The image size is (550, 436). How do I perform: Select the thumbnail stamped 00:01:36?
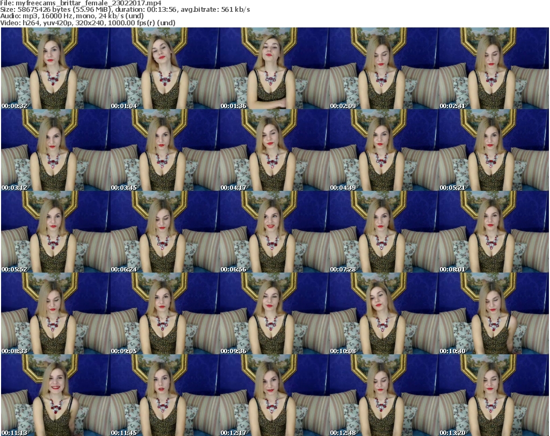274,68
